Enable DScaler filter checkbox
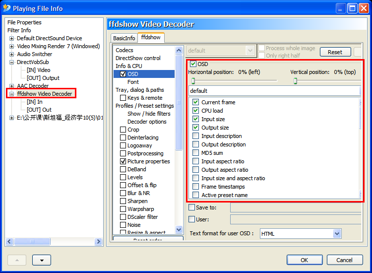 click(x=123, y=217)
